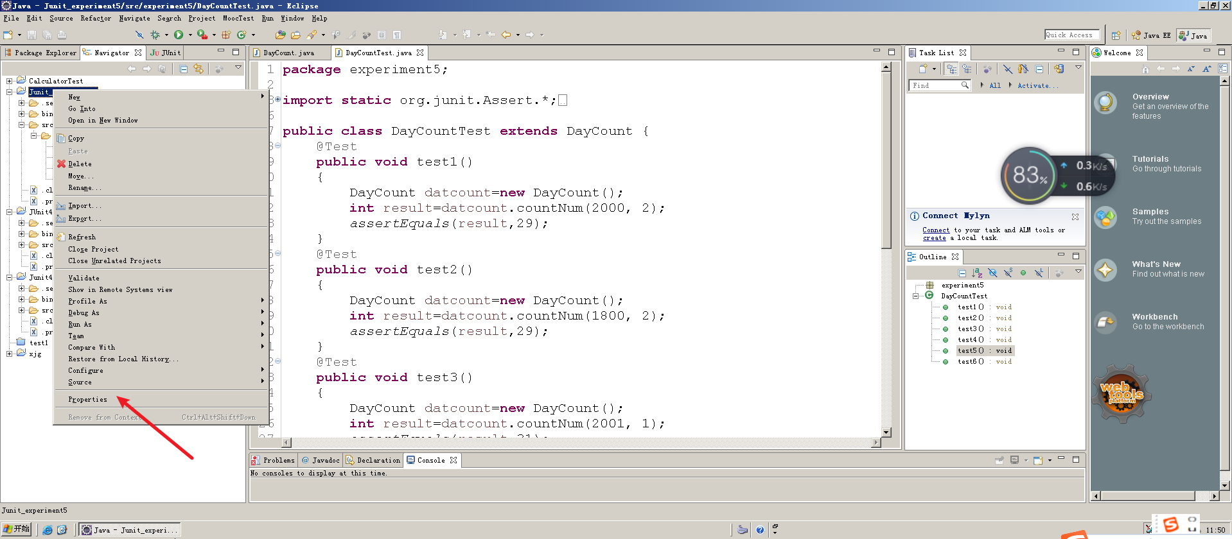Image resolution: width=1232 pixels, height=539 pixels.
Task: Switch to the Package Explorer tab
Action: (40, 53)
